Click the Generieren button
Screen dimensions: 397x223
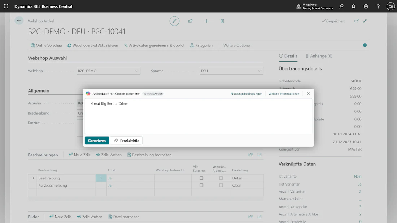[97, 141]
